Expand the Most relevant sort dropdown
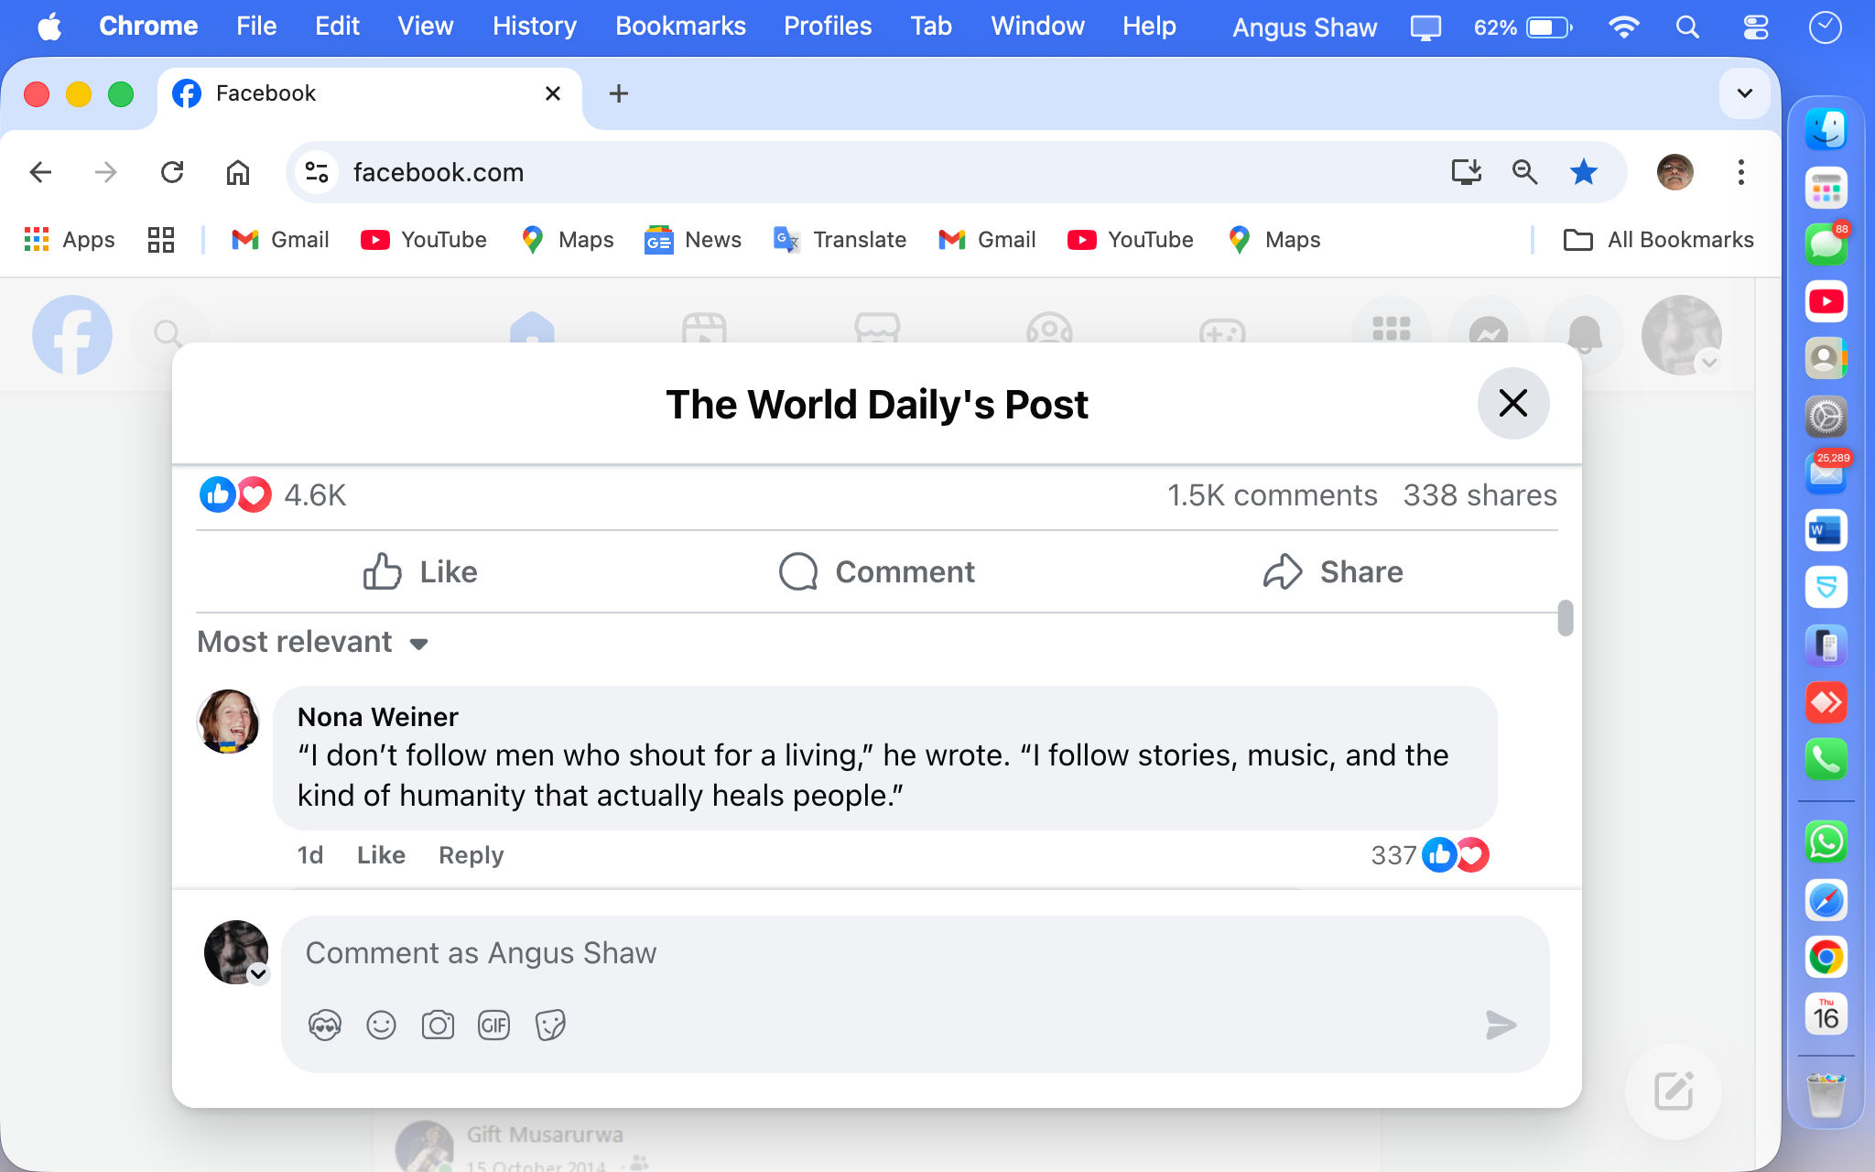This screenshot has width=1875, height=1172. pos(313,642)
